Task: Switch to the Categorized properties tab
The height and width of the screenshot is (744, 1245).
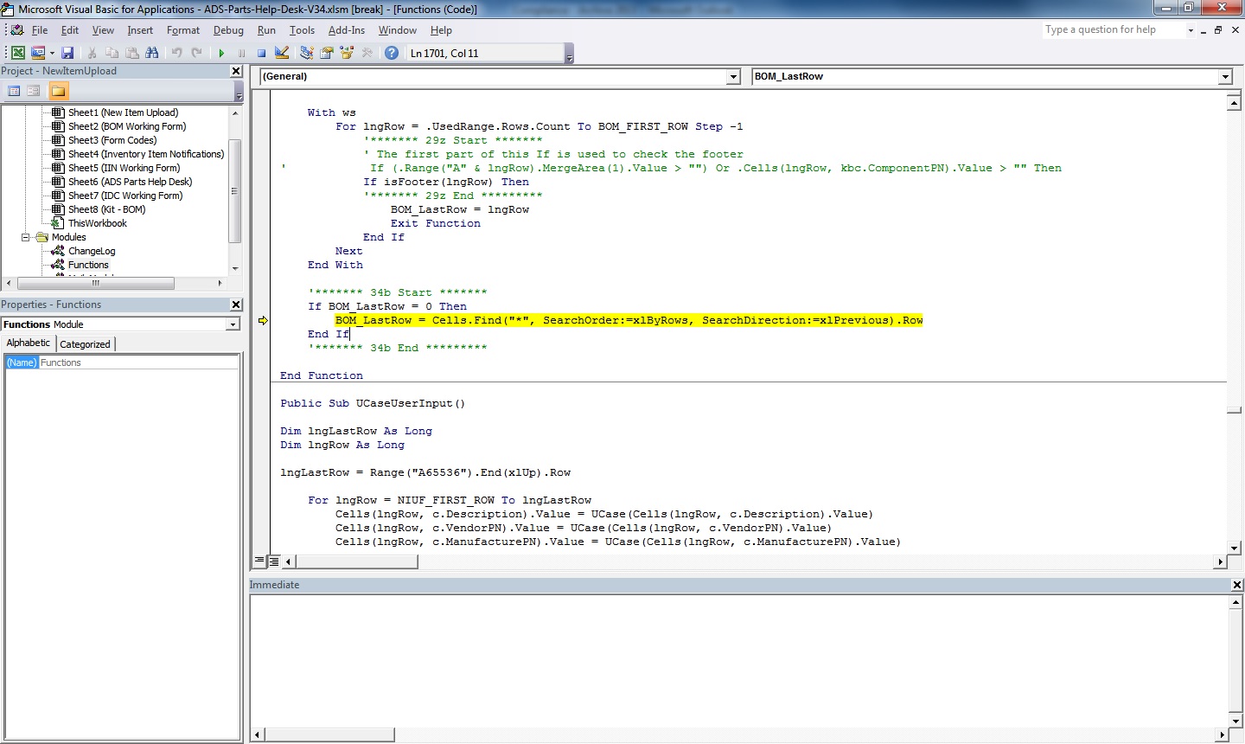Action: pyautogui.click(x=85, y=344)
